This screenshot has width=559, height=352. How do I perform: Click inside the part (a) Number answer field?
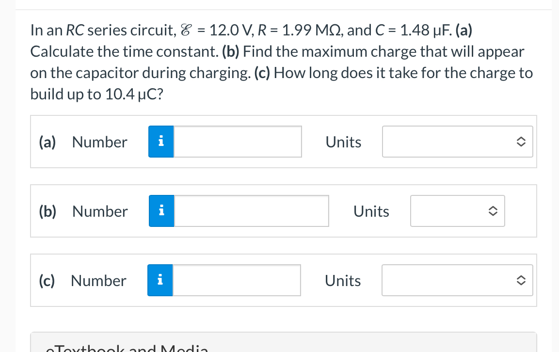pyautogui.click(x=238, y=142)
